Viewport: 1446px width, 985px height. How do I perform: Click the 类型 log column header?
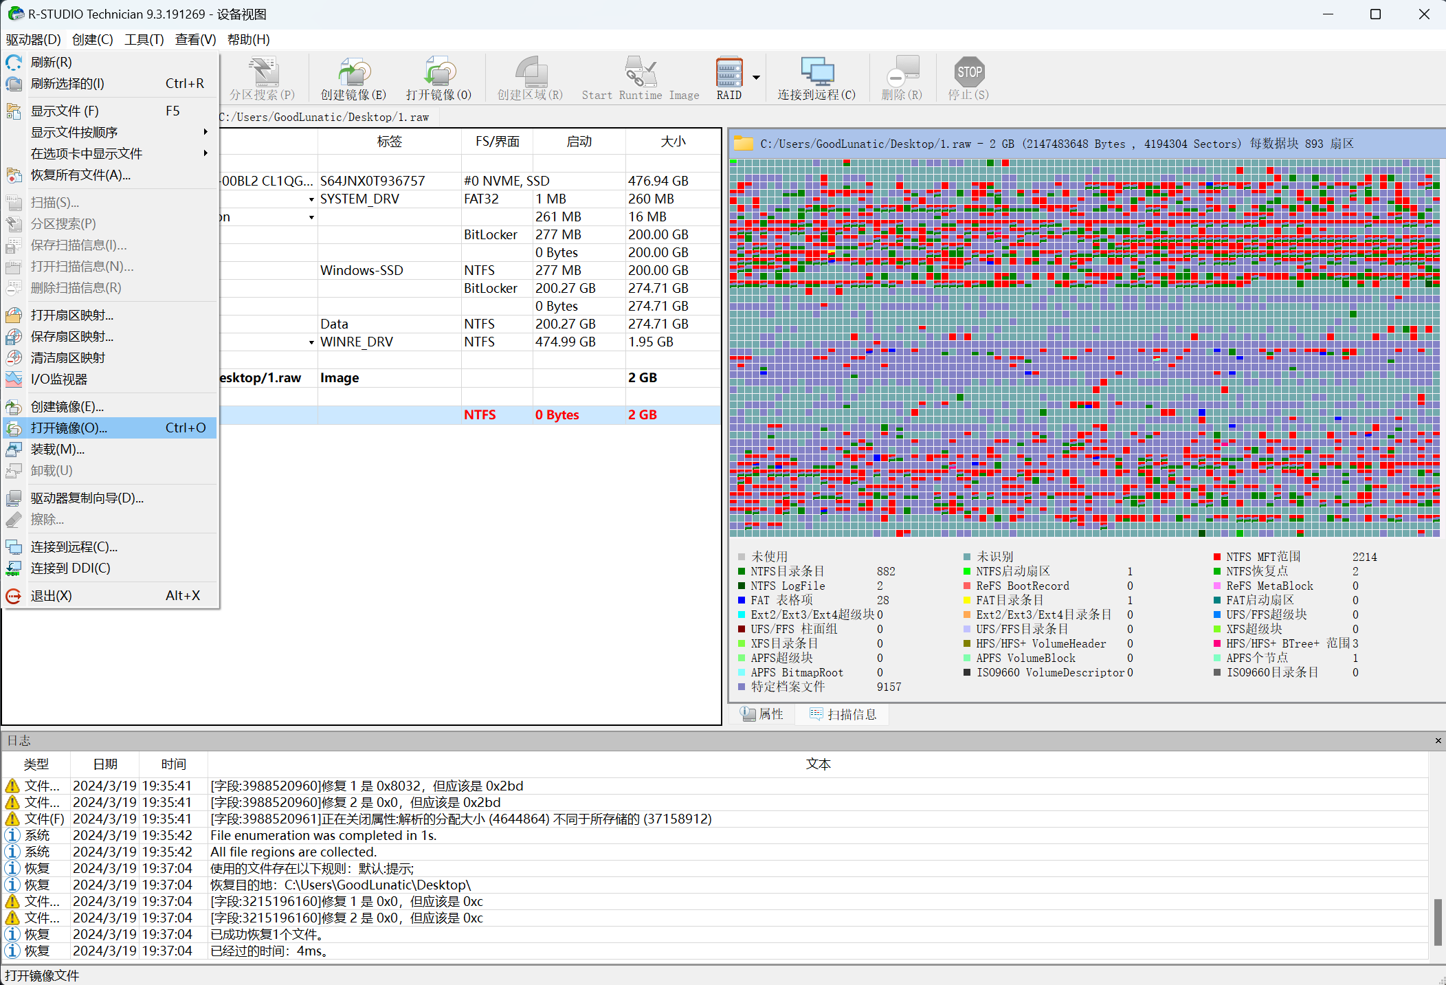[x=36, y=764]
